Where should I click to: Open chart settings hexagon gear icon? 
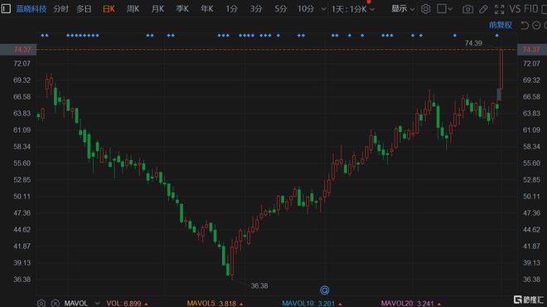[x=425, y=9]
